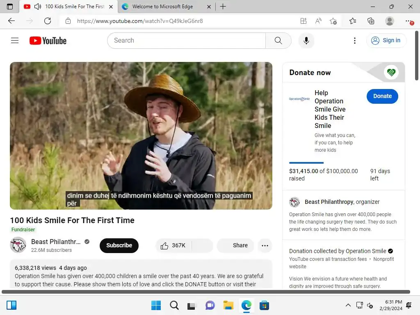
Task: Click the horizontal scrollbar at page bottom
Action: [206, 292]
